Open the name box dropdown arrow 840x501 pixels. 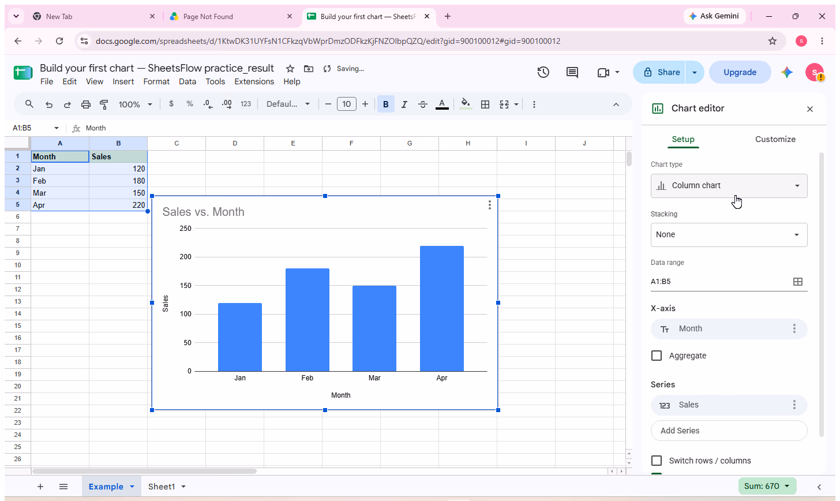57,128
